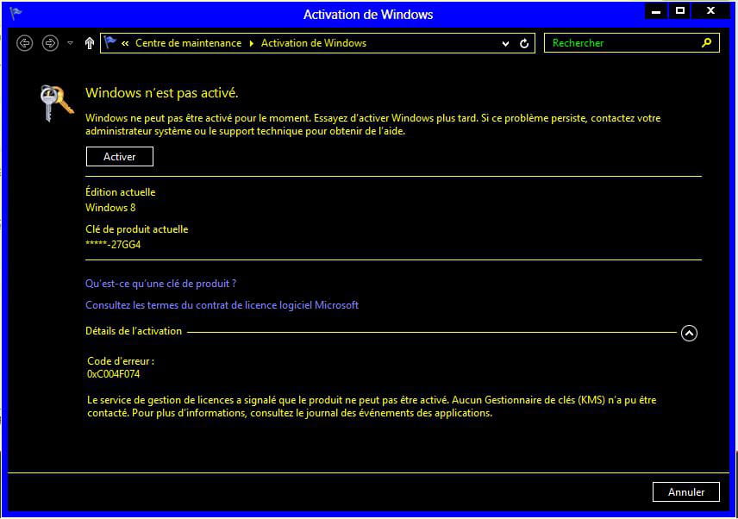Click the Back navigation arrow
738x519 pixels.
(24, 43)
